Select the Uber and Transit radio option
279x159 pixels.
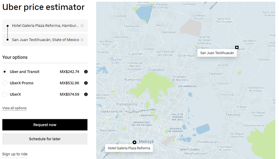(x=5, y=72)
